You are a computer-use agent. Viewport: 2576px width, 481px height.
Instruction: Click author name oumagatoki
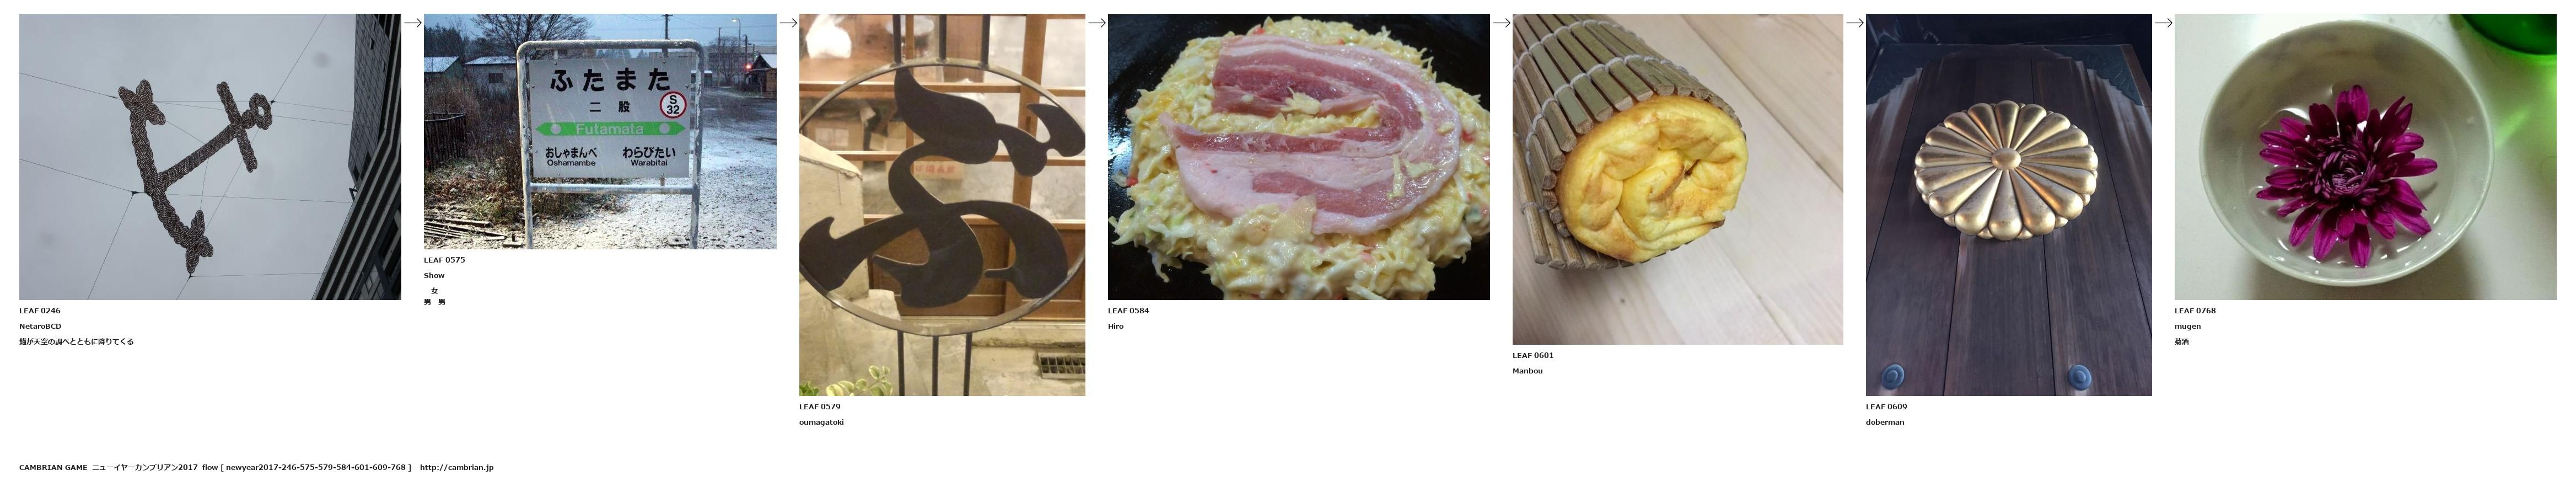click(821, 422)
